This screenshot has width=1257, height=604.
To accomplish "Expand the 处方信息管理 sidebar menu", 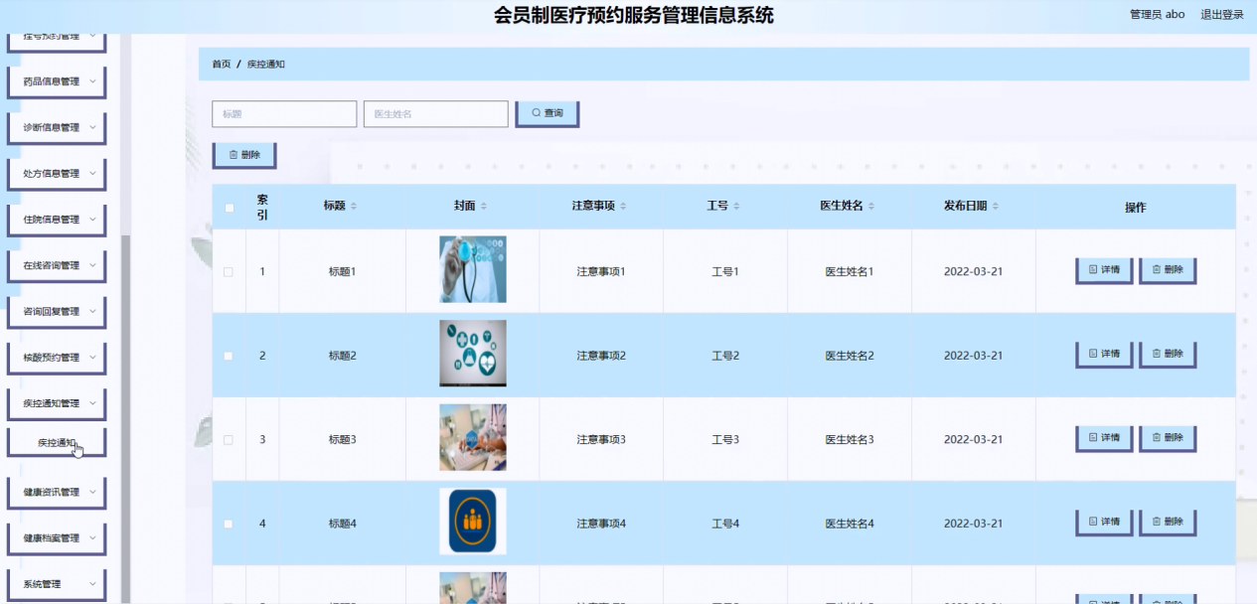I will point(57,174).
